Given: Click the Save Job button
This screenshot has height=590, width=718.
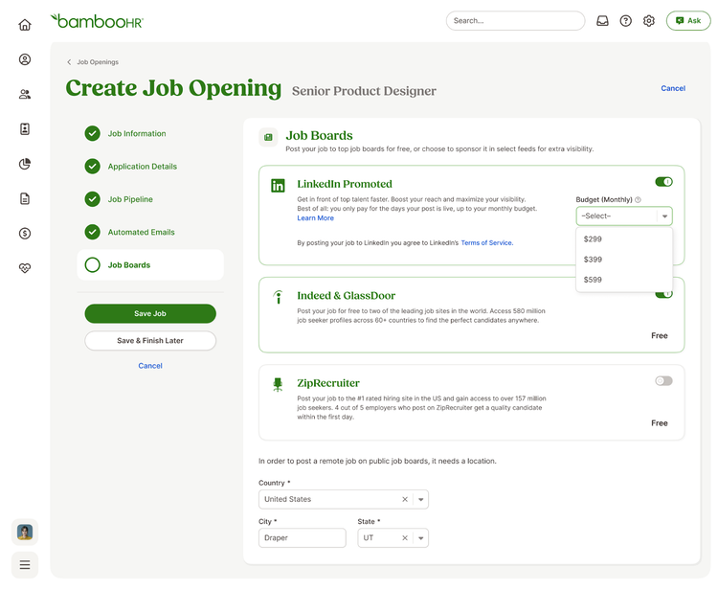Looking at the screenshot, I should point(150,314).
